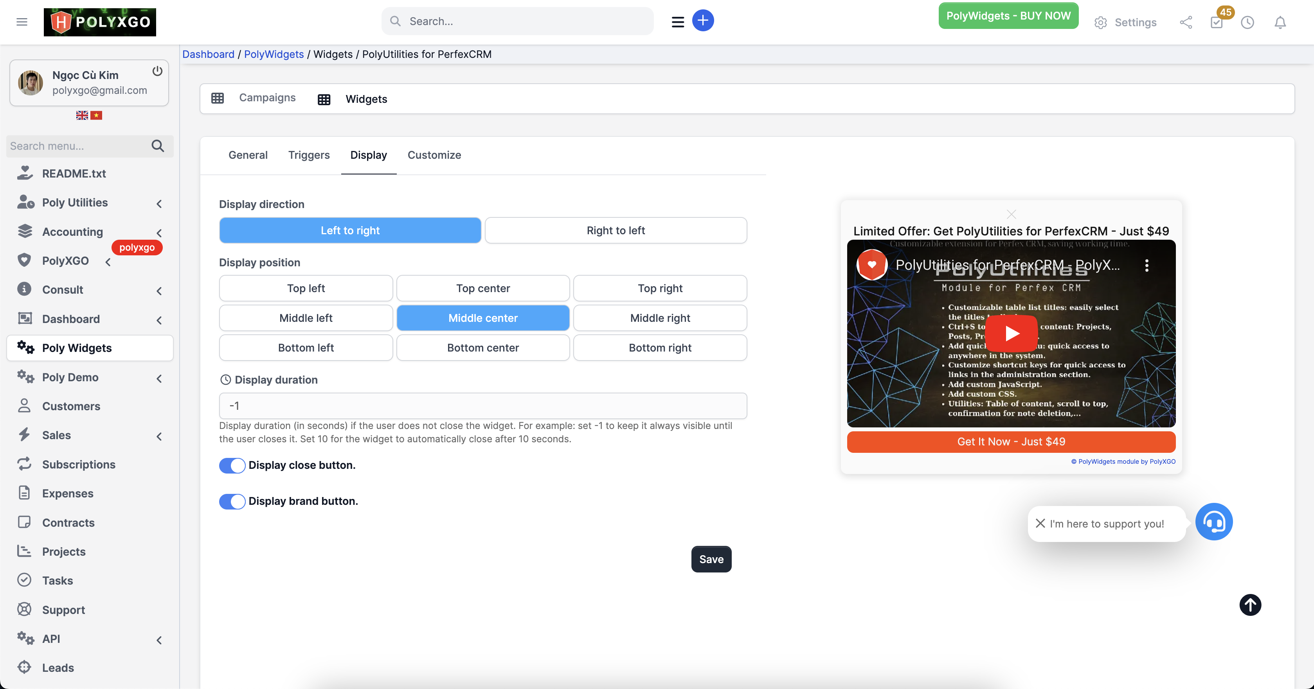The image size is (1314, 689).
Task: Expand Dashboard submenu chevron
Action: click(x=159, y=320)
